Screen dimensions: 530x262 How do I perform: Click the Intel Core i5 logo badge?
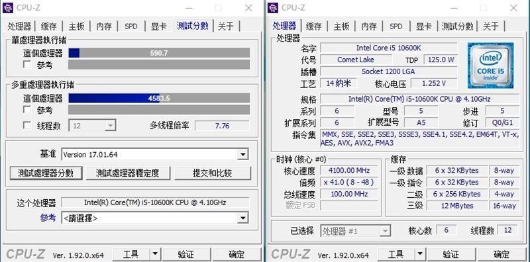pyautogui.click(x=490, y=65)
